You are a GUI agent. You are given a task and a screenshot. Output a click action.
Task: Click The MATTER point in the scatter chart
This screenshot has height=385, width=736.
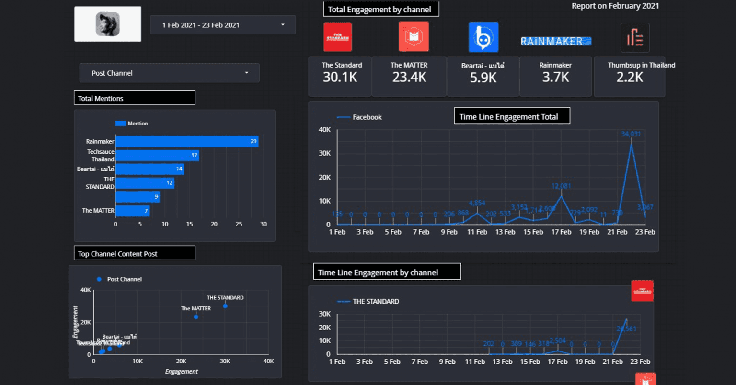tap(196, 317)
